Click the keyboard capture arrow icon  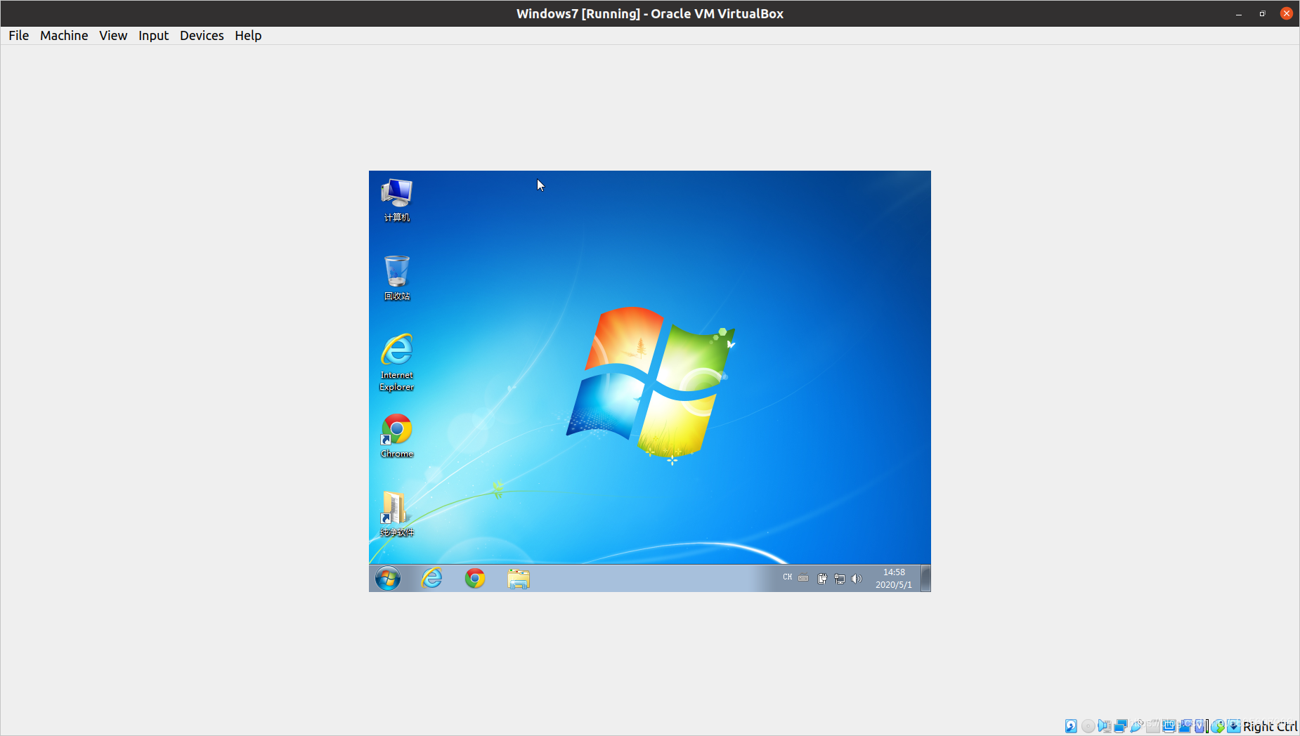coord(1234,726)
